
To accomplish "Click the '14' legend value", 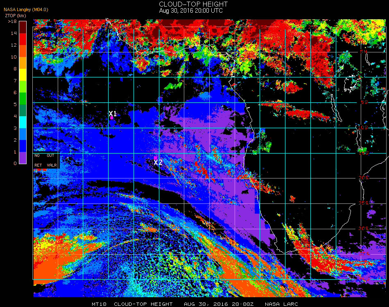I will pyautogui.click(x=14, y=33).
